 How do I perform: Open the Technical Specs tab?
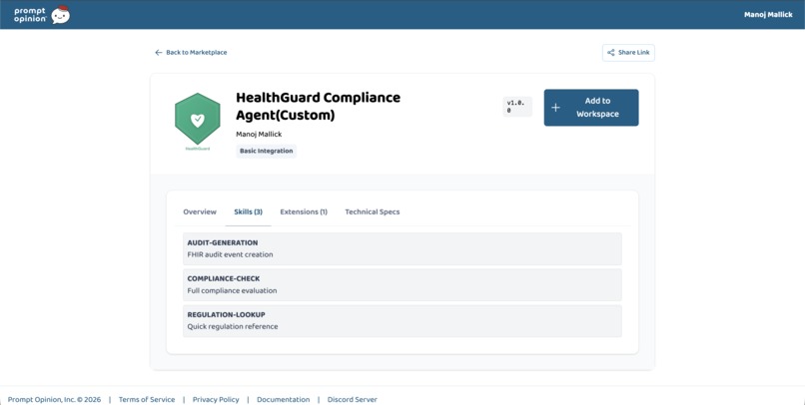(x=373, y=211)
